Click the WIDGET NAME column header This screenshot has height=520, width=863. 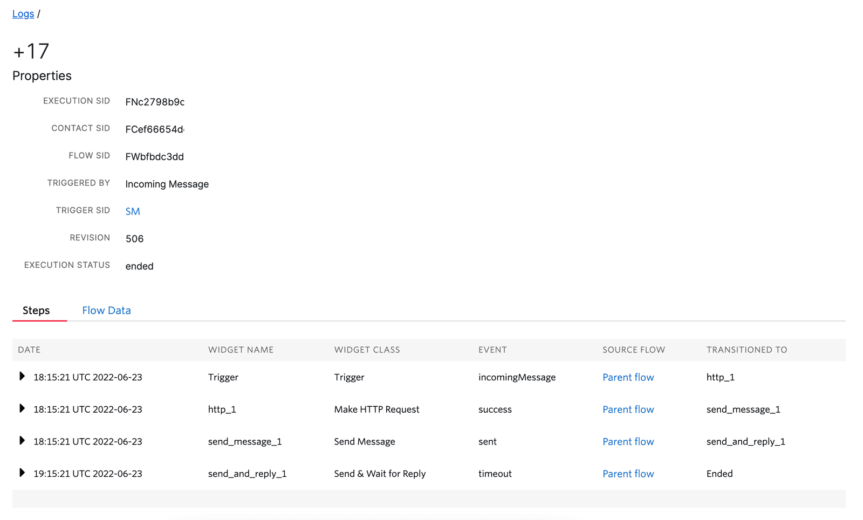coord(241,350)
